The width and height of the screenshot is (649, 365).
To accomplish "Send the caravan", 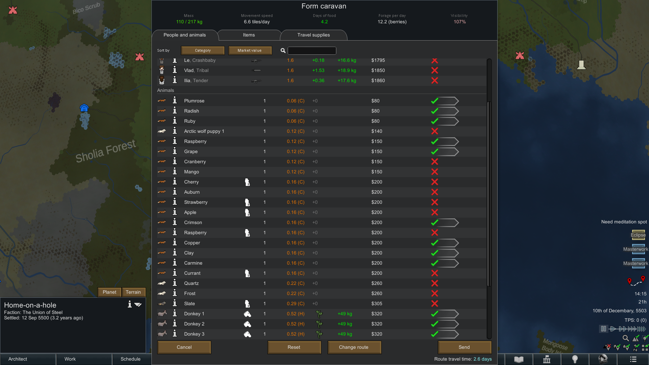I will 464,347.
